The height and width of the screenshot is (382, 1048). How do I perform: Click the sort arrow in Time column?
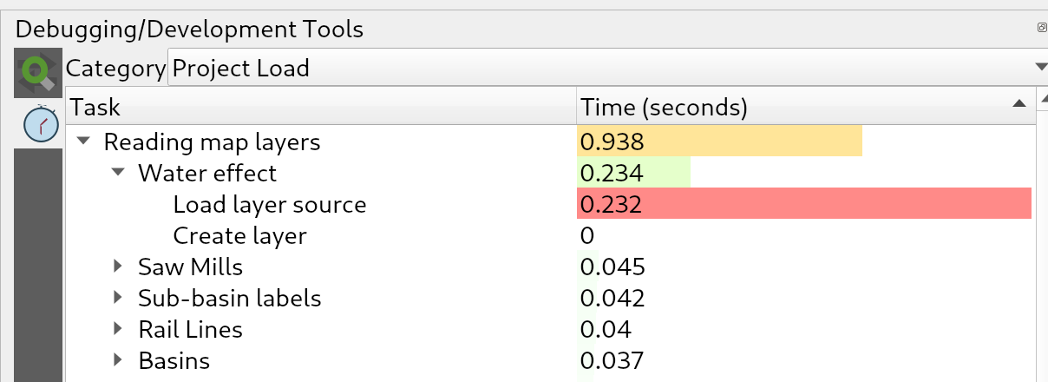click(x=1018, y=104)
